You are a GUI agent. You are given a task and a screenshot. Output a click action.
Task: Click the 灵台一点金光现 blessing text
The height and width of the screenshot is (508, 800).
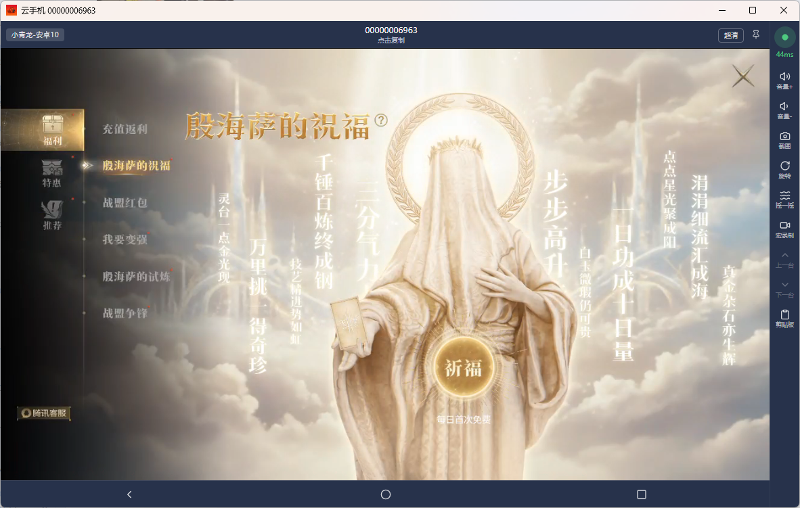(x=224, y=238)
